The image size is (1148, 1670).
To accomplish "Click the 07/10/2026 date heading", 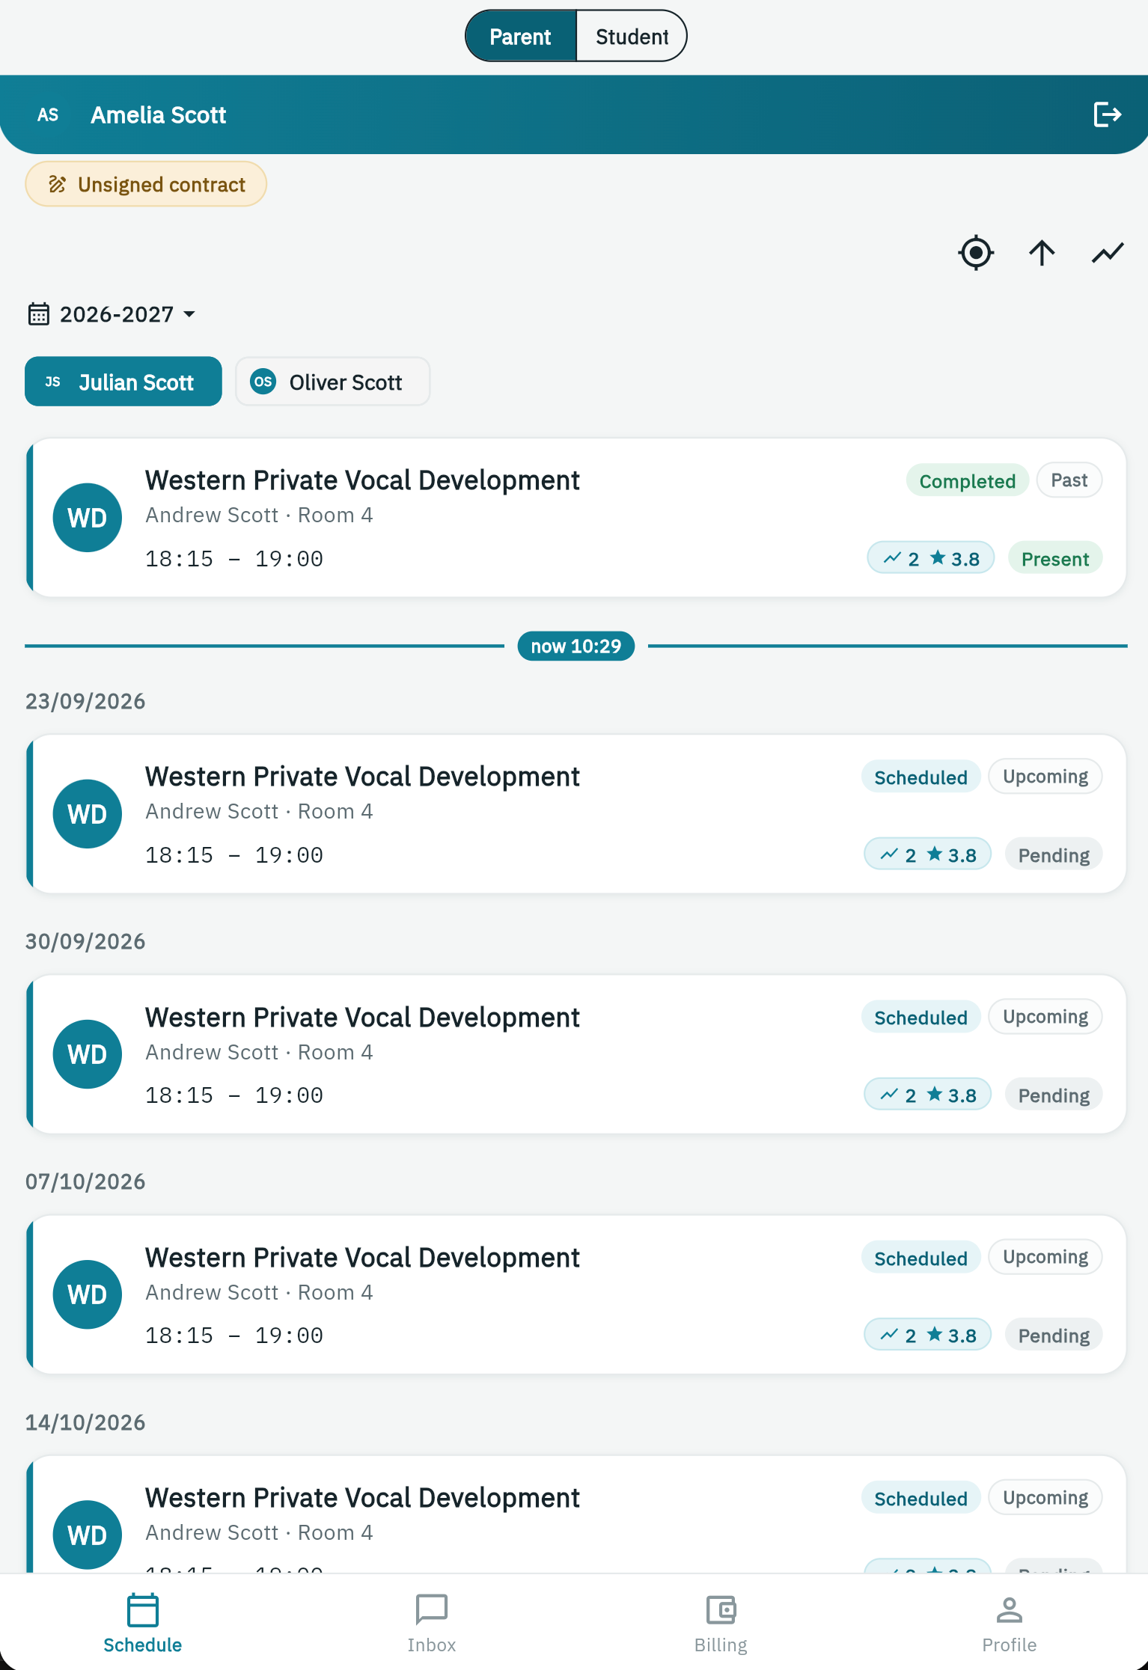I will coord(85,1181).
